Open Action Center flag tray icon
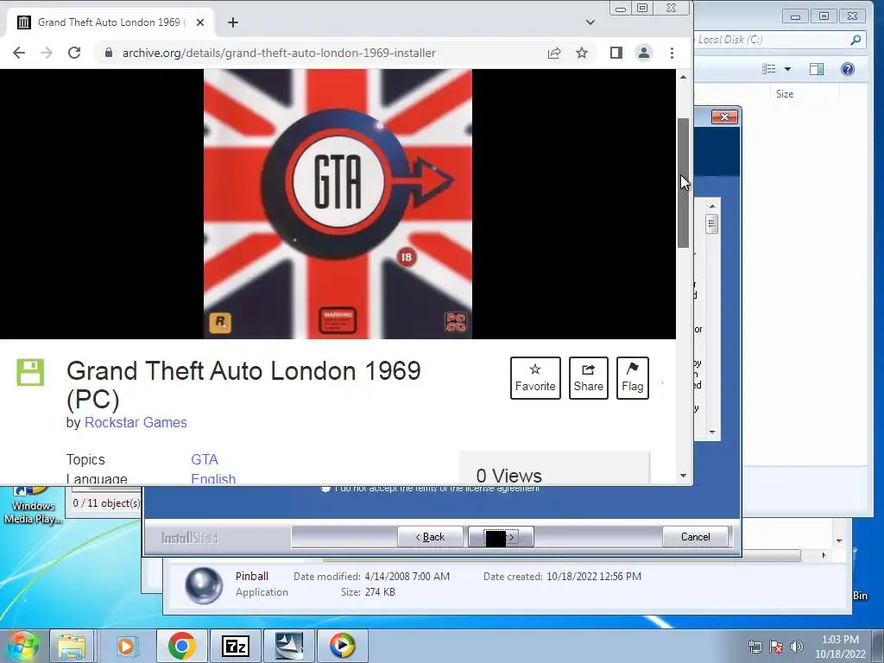884x663 pixels. coord(776,647)
